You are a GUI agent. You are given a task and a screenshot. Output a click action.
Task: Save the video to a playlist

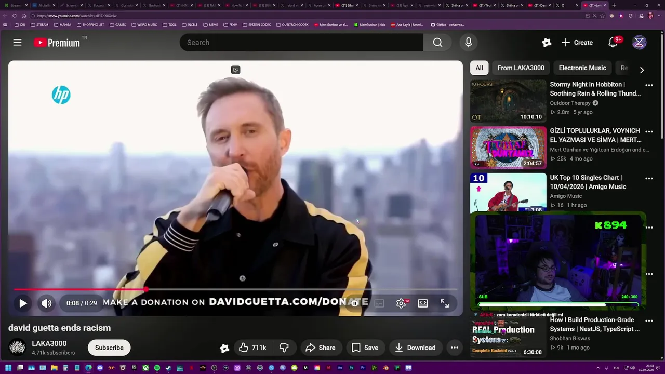pos(365,348)
